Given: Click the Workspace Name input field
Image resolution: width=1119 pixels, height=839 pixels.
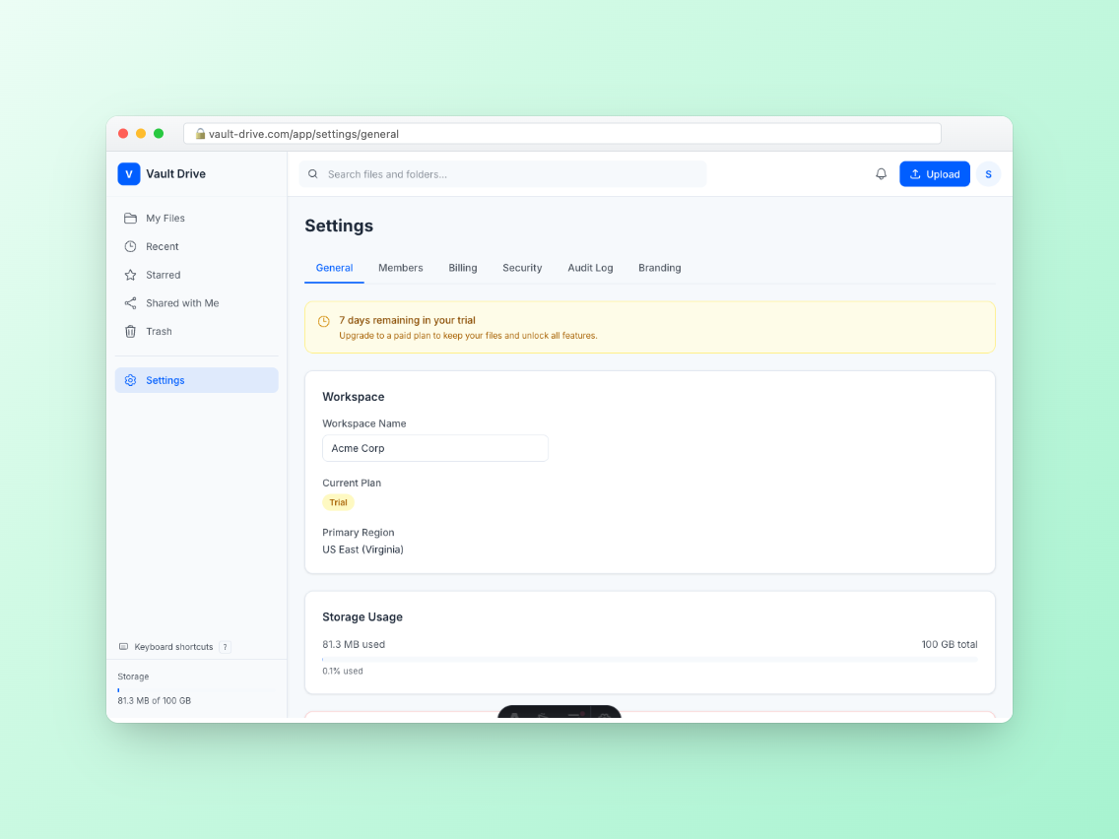Looking at the screenshot, I should [x=434, y=448].
